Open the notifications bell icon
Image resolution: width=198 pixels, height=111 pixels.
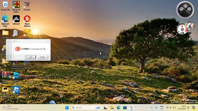click(x=188, y=108)
